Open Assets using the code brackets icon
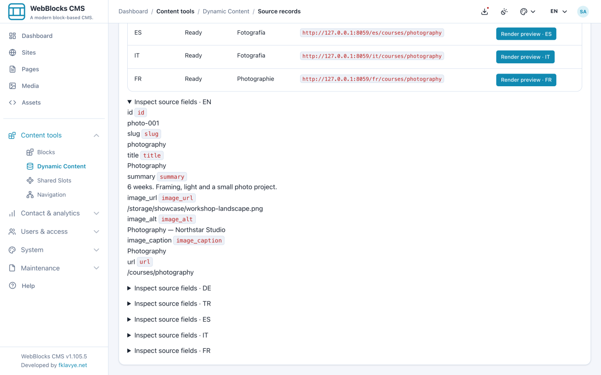The image size is (601, 375). (x=13, y=102)
